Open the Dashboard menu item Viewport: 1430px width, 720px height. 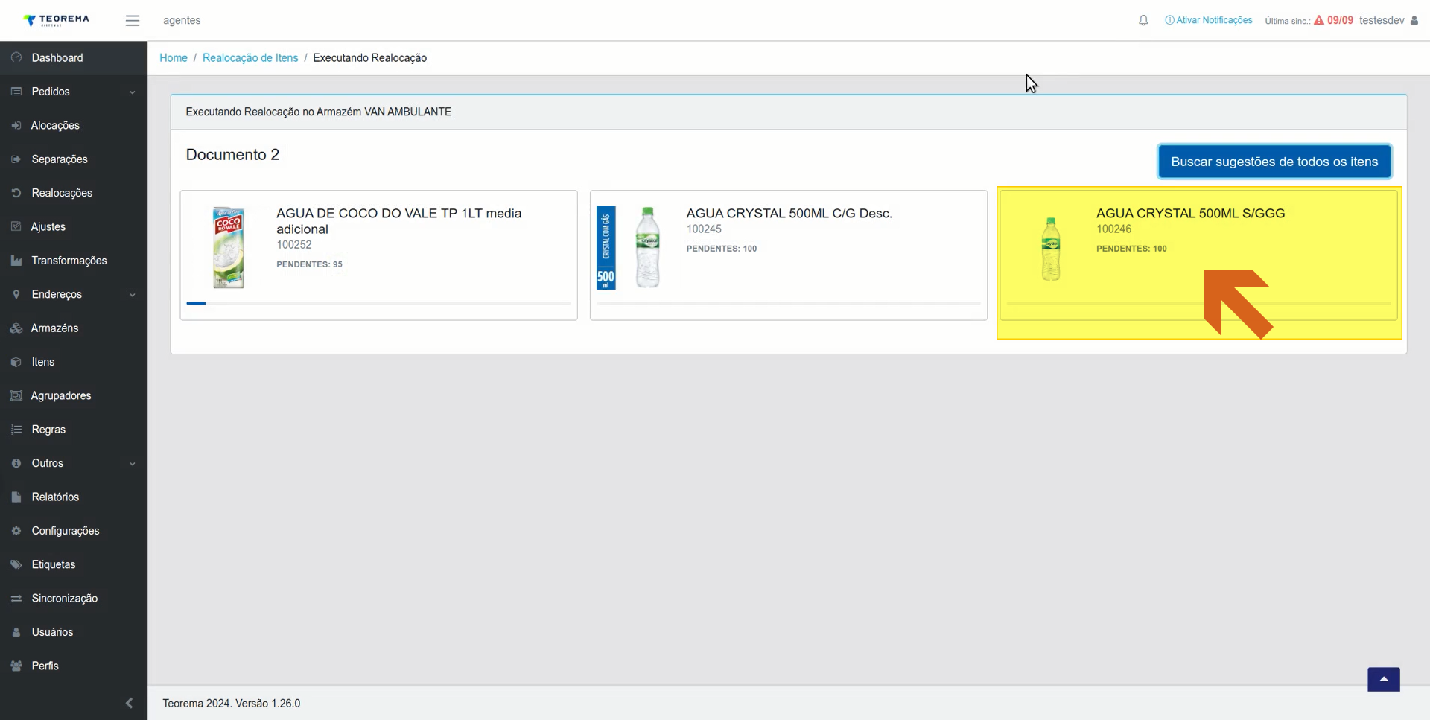point(74,57)
